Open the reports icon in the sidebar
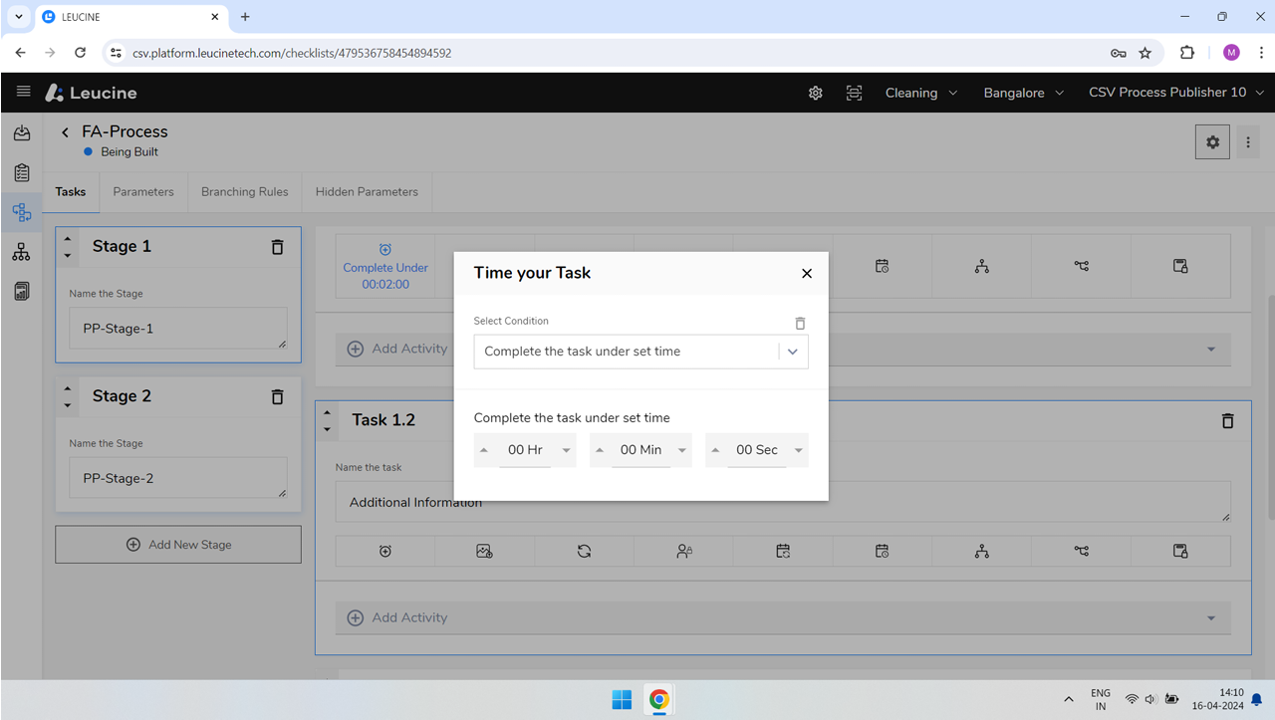This screenshot has width=1275, height=720. [21, 292]
